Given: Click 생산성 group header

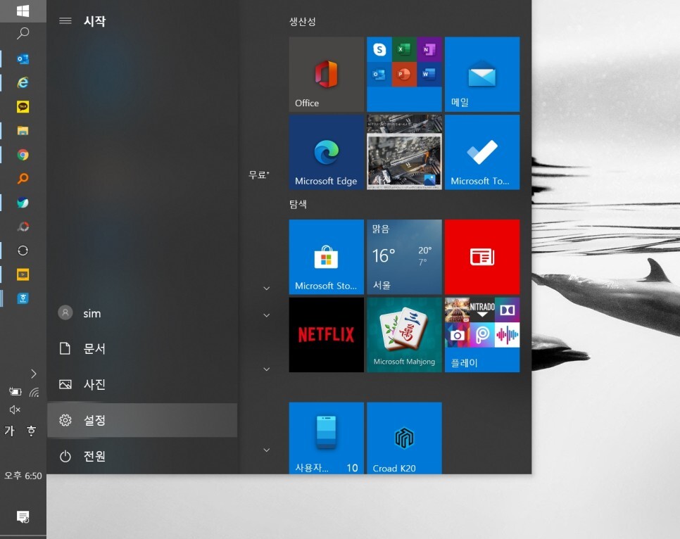Looking at the screenshot, I should tap(302, 21).
